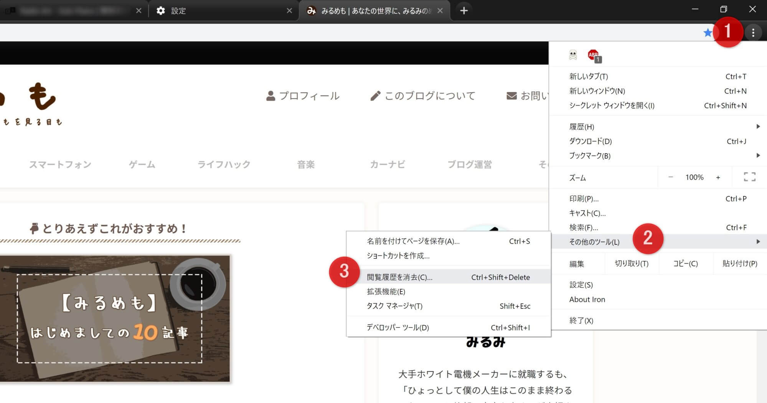
Task: Decrease zoom with the minus button
Action: pos(671,177)
